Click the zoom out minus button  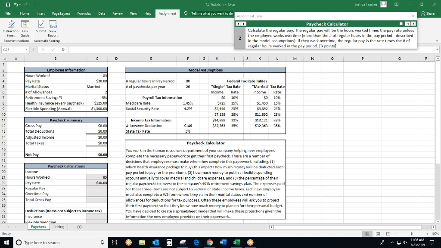pyautogui.click(x=396, y=234)
